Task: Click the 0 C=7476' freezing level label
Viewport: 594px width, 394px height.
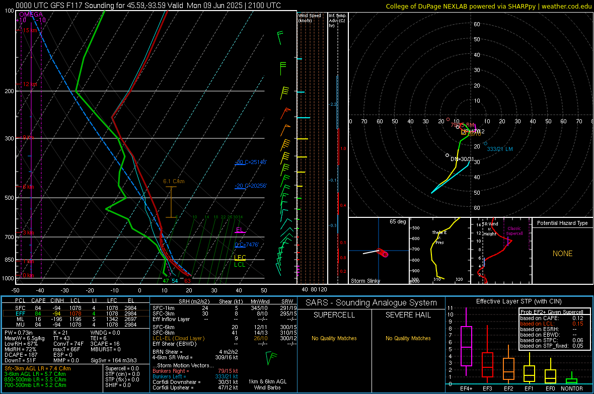Action: click(x=247, y=245)
